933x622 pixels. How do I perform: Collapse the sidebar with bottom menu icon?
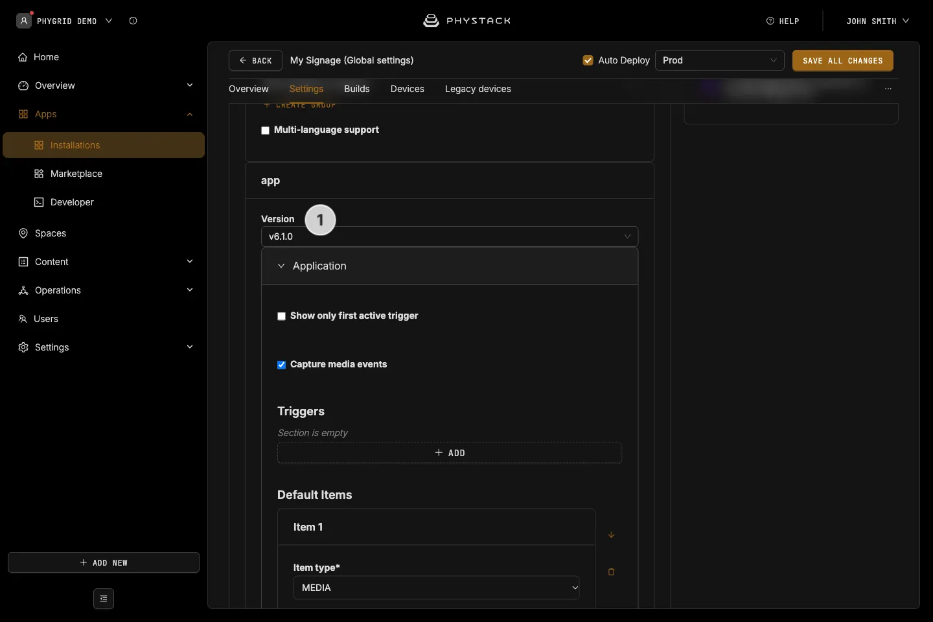(104, 599)
